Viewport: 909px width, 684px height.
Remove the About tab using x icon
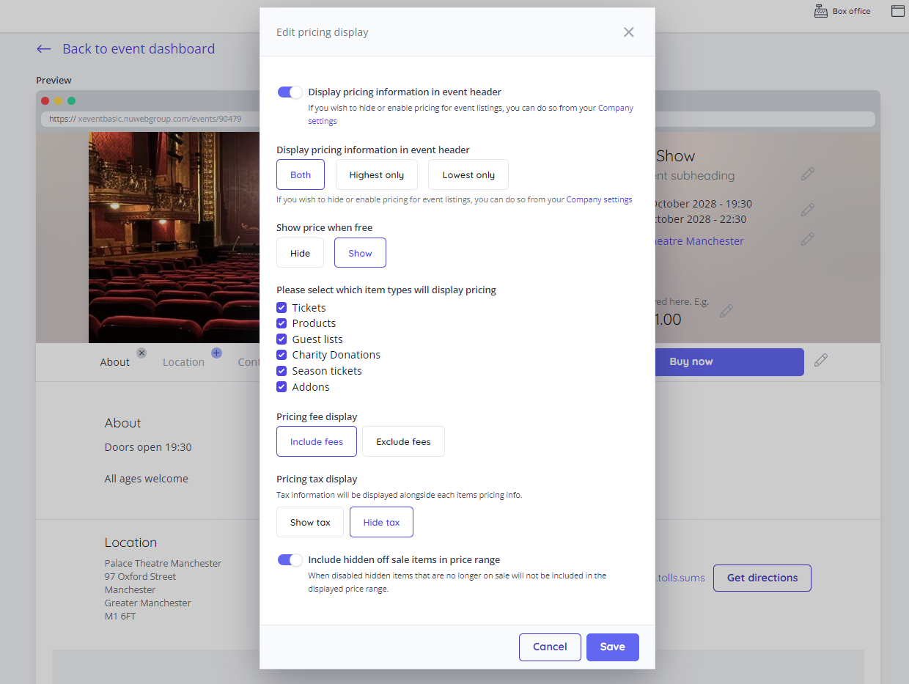click(141, 353)
